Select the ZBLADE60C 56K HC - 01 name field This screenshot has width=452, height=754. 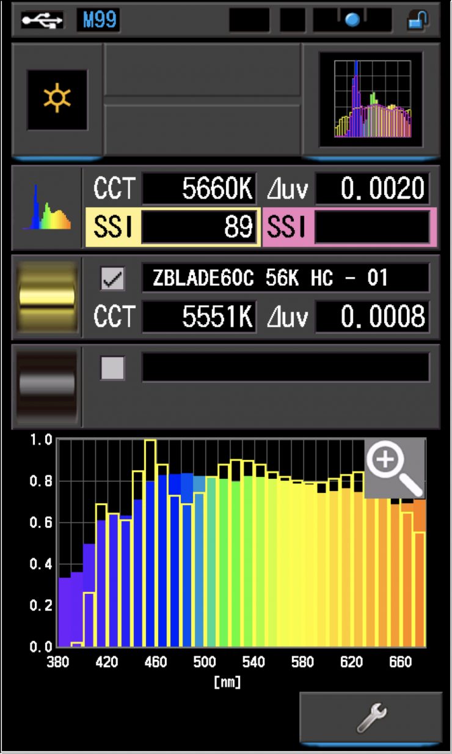coord(285,278)
